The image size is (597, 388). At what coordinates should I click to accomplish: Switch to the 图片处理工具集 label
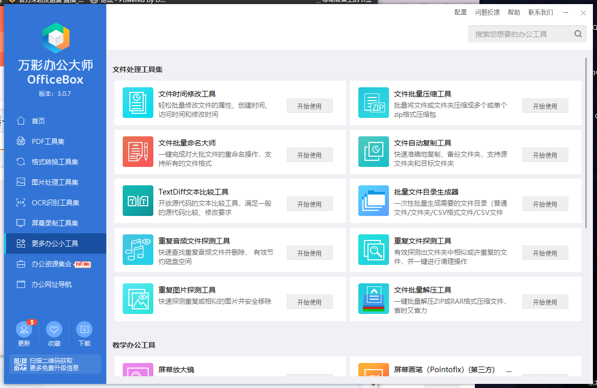pos(55,182)
